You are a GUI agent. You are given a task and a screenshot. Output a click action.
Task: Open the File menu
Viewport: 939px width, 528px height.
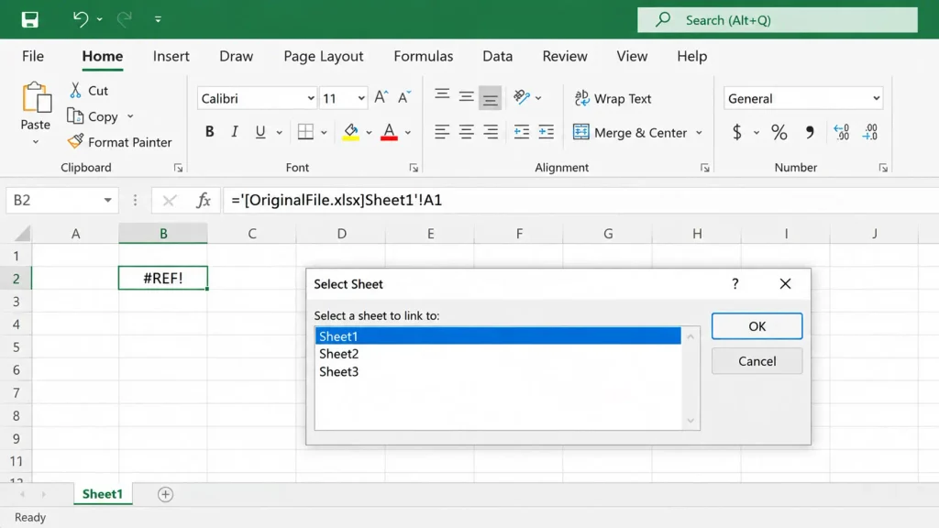click(33, 56)
